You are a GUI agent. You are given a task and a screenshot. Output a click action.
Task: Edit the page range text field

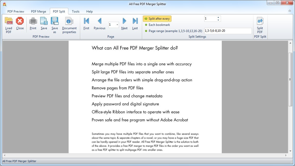pyautogui.click(x=227, y=31)
